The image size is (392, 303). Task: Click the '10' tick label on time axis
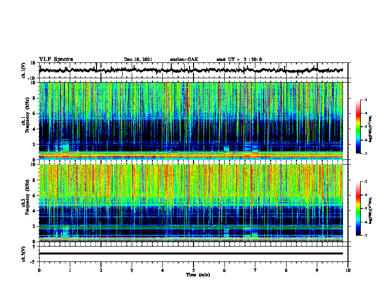click(x=348, y=270)
